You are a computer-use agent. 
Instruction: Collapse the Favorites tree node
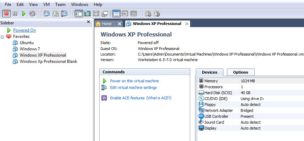pos(2,36)
